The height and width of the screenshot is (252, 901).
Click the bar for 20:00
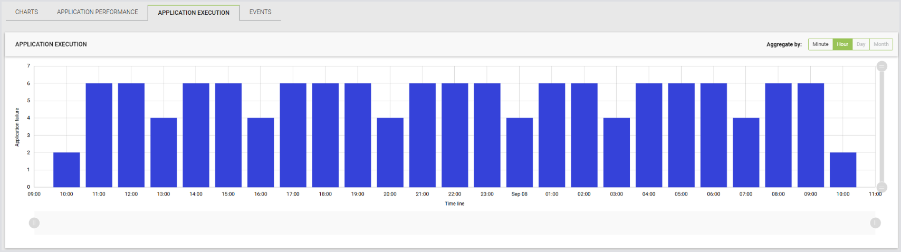(390, 152)
